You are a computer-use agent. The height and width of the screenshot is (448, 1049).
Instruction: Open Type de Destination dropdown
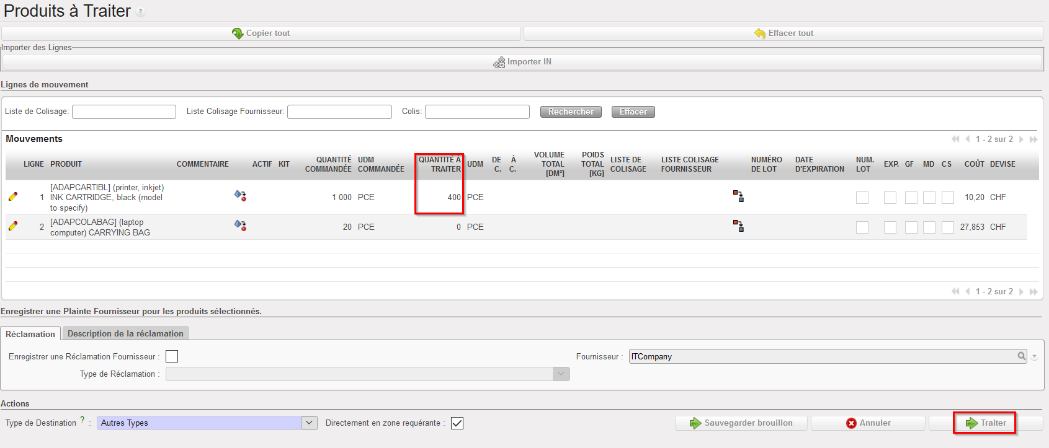tap(309, 423)
